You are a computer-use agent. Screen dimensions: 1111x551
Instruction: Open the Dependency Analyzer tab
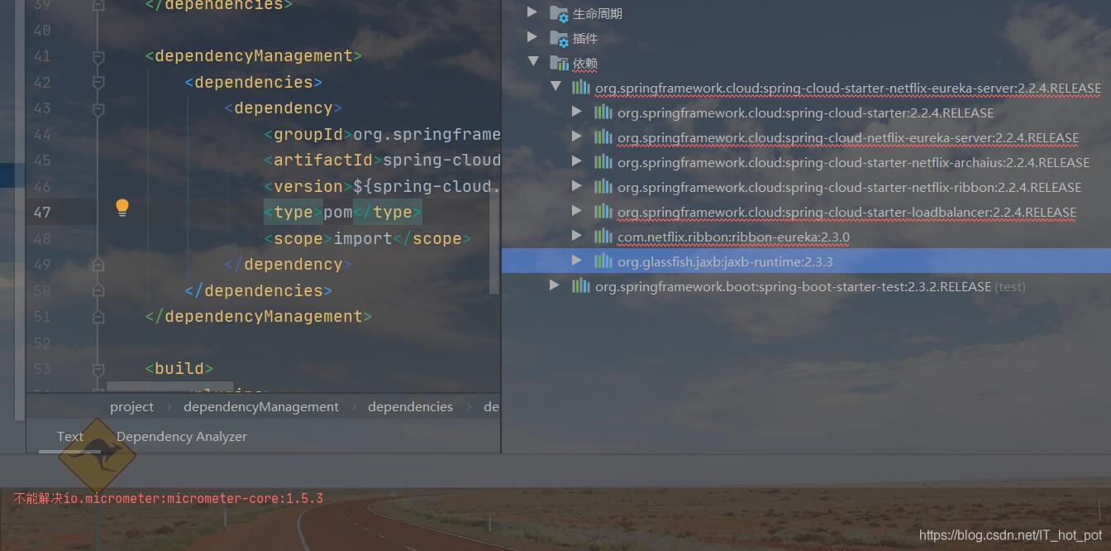182,436
